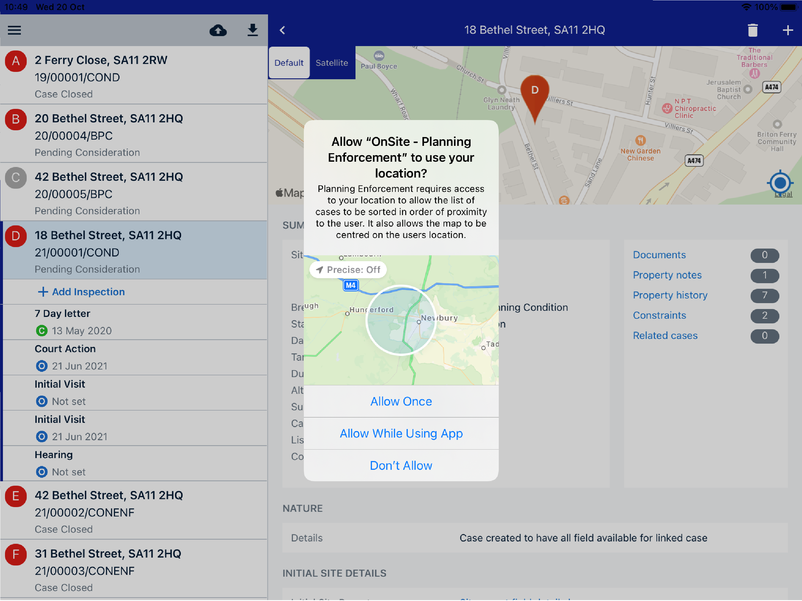Tap A474 road shield near Jerusalem Church
Image resolution: width=802 pixels, height=601 pixels.
tap(771, 87)
